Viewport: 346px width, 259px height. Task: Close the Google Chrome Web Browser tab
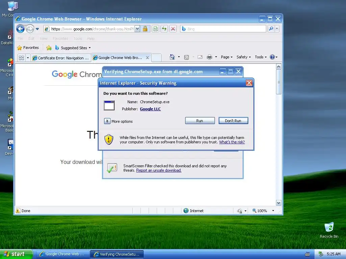(x=148, y=58)
